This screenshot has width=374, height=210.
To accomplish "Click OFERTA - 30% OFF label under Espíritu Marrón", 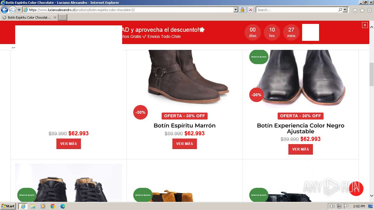I will (x=185, y=116).
